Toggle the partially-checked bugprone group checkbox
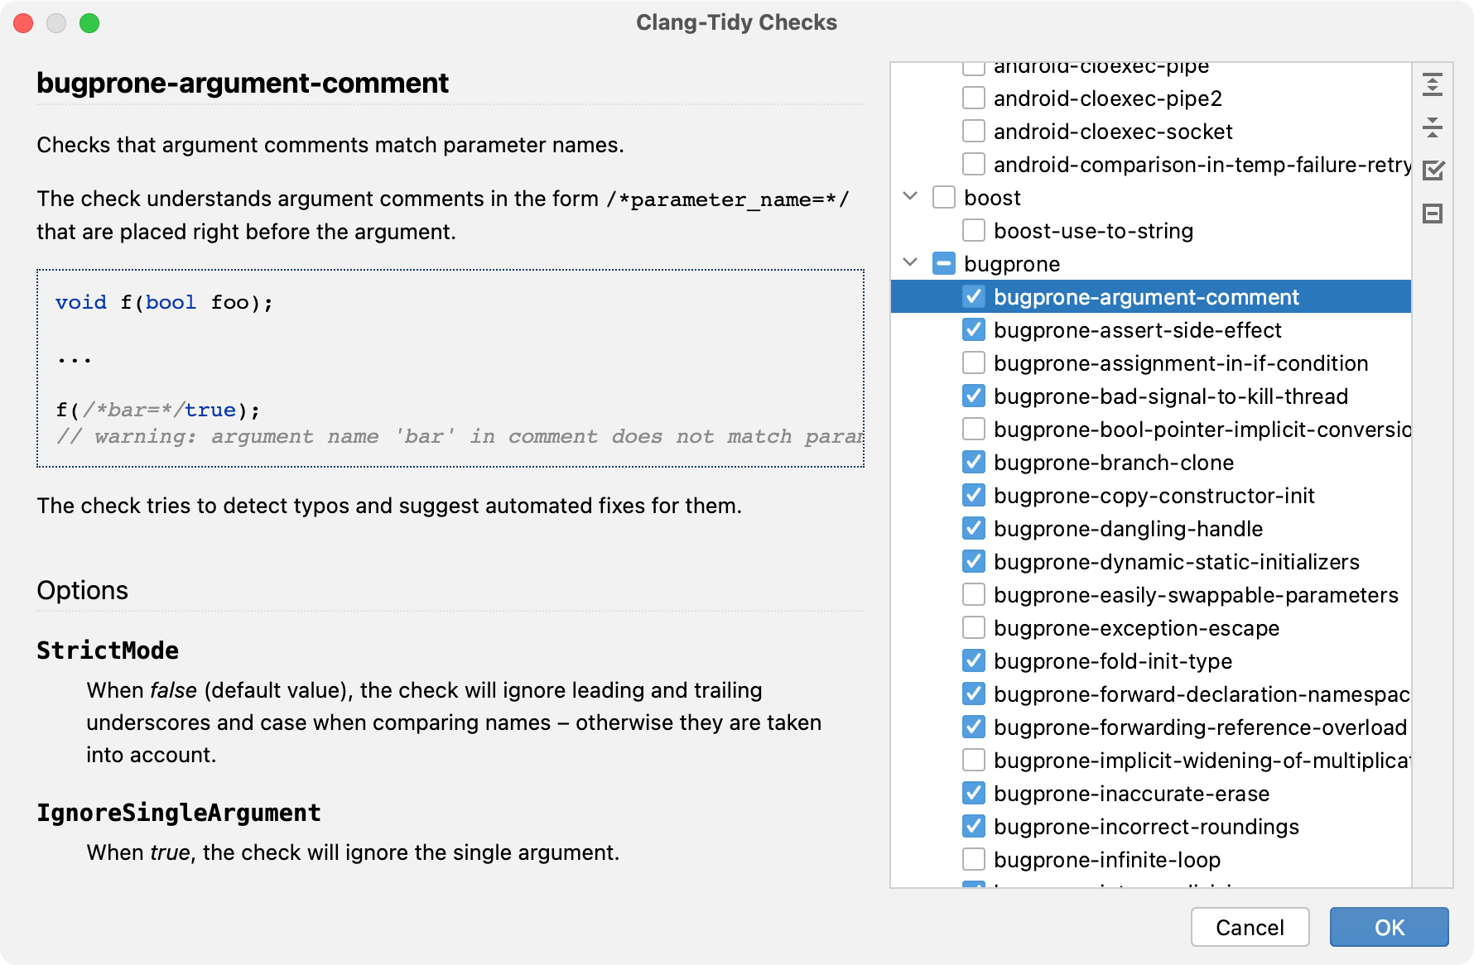Screen dimensions: 1474x965 coord(942,263)
